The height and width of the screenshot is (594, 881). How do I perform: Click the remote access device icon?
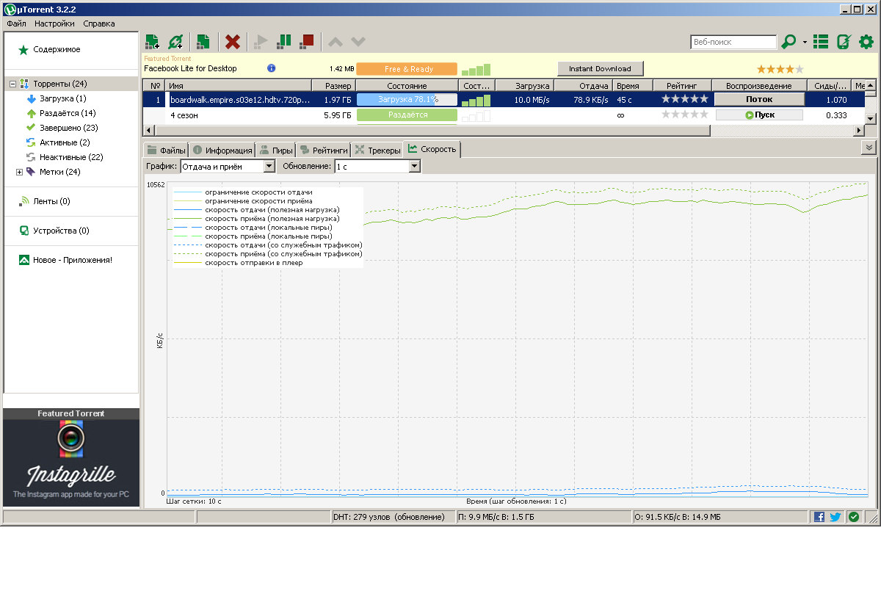click(844, 42)
